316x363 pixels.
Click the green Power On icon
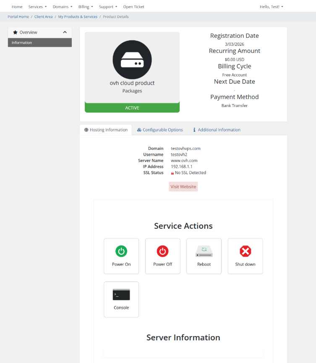pos(121,251)
